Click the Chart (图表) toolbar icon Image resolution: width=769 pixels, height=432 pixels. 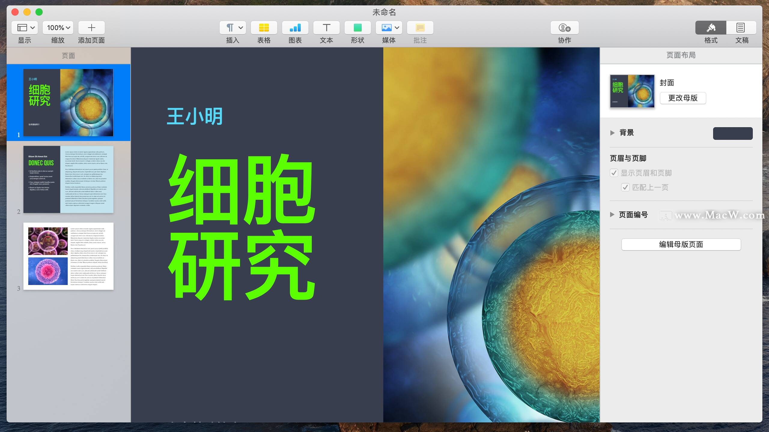click(x=295, y=28)
